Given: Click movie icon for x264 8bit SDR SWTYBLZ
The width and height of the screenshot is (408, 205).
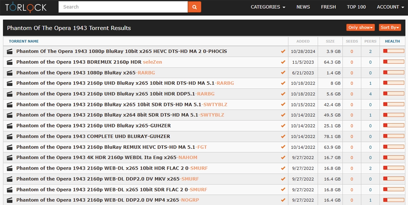Looking at the screenshot, I should pos(10,115).
